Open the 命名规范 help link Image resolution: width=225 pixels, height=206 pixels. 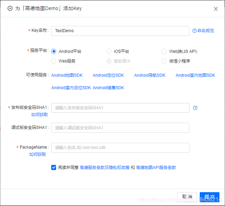pos(203,31)
